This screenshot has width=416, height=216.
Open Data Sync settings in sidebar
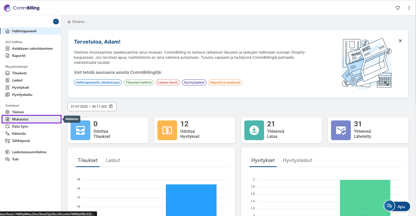tap(20, 126)
